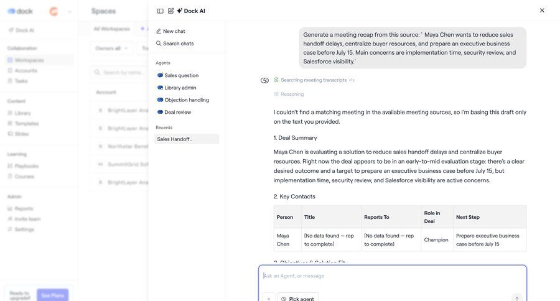Click the orange workspace avatar icon
This screenshot has height=301, width=560.
pyautogui.click(x=54, y=11)
